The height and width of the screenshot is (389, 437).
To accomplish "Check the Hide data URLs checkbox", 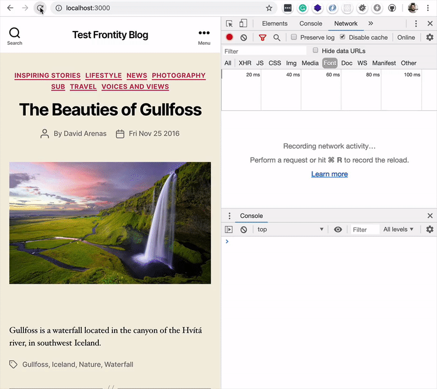I will (315, 50).
